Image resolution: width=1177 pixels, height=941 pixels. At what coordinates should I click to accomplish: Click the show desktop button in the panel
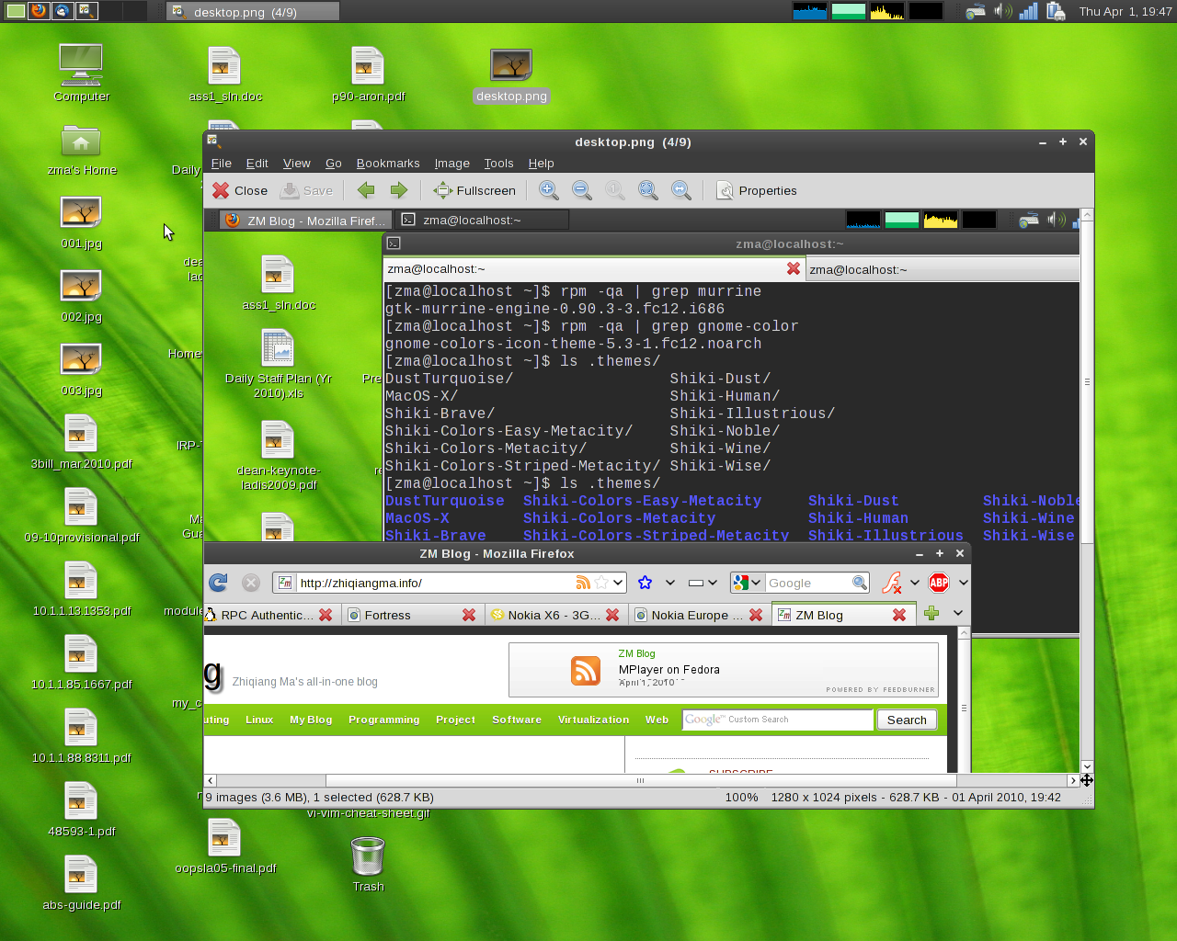coord(15,11)
